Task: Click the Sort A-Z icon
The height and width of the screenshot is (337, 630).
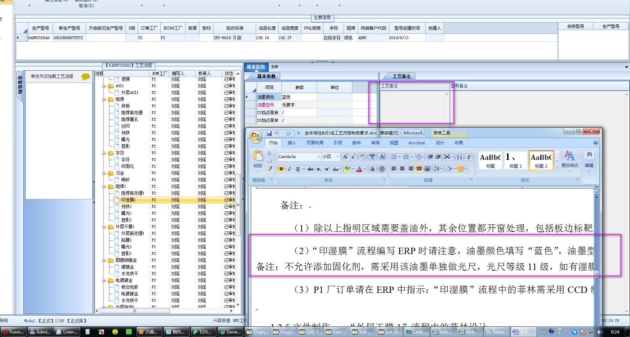Action: tap(459, 157)
